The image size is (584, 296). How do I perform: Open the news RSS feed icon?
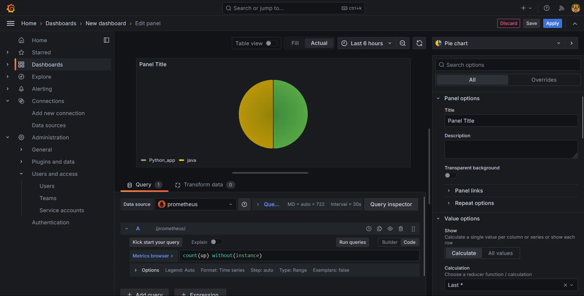561,8
